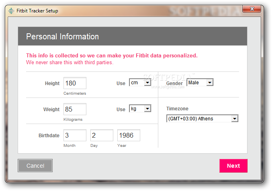The width and height of the screenshot is (272, 191).
Task: Click the Height input field showing 180
Action: coord(75,83)
